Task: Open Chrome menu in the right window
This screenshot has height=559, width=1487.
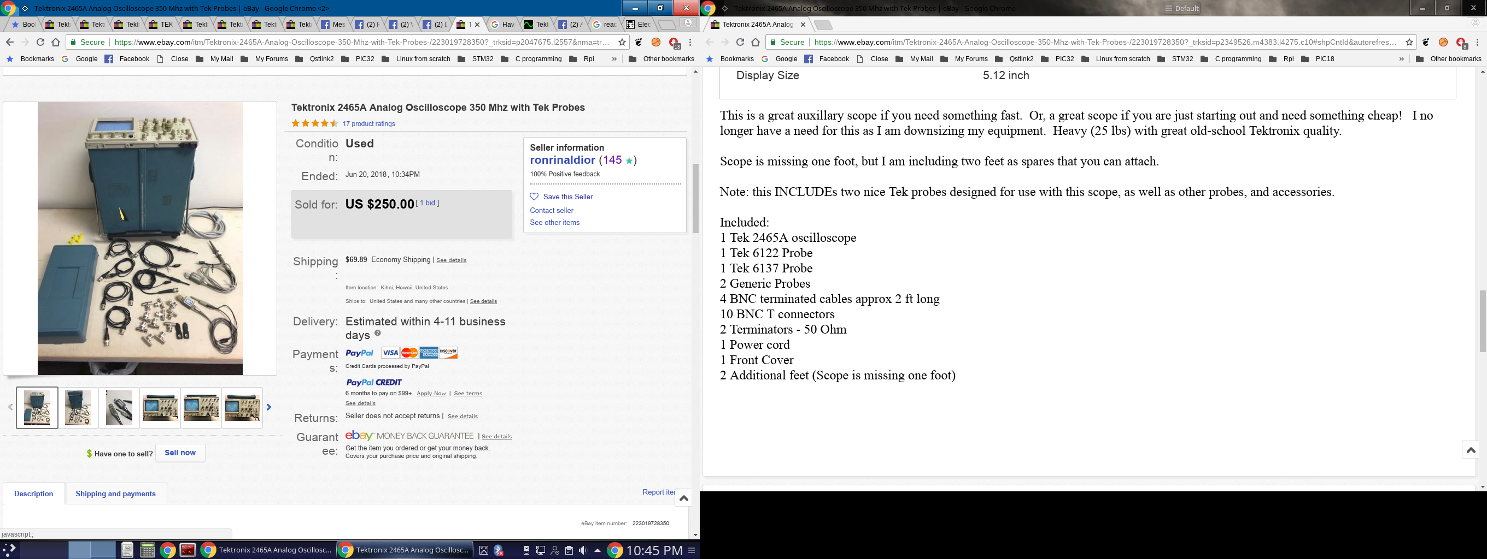Action: coord(1478,42)
